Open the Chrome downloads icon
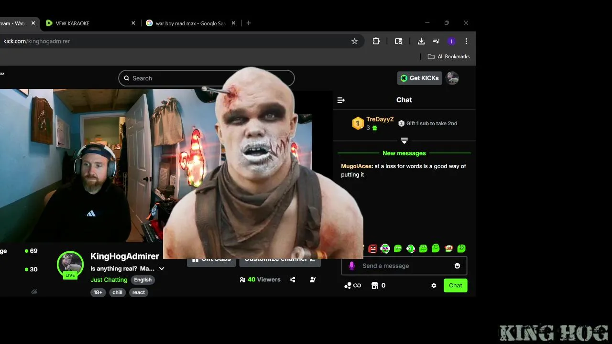Viewport: 612px width, 344px height. (421, 41)
